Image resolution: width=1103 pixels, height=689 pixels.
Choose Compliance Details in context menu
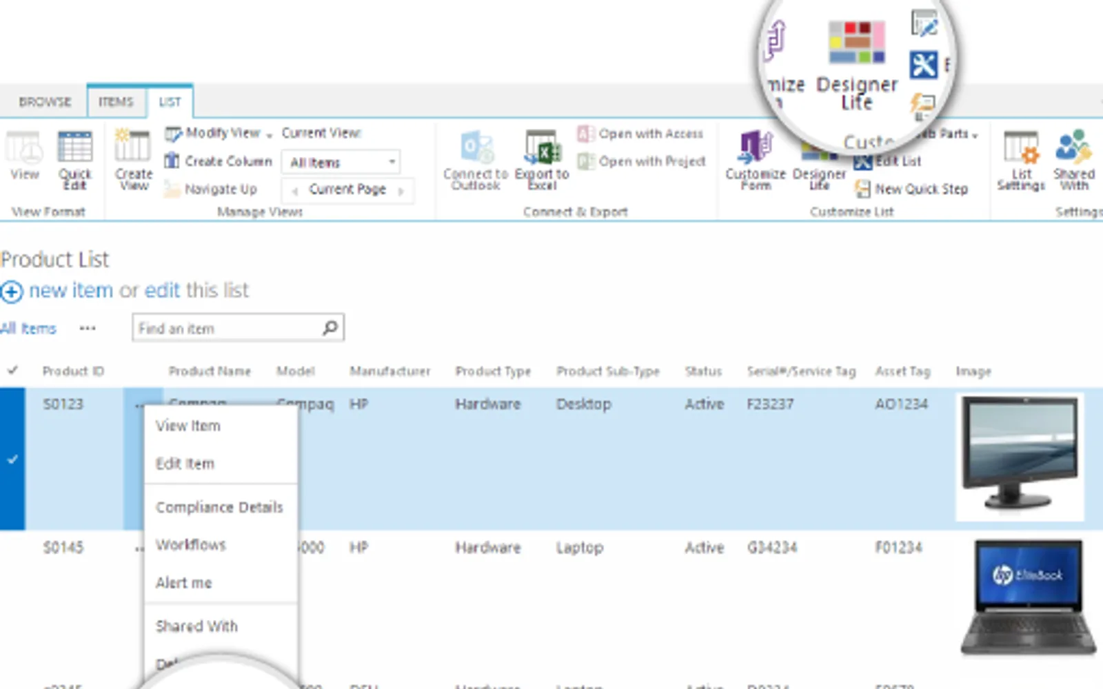point(219,507)
